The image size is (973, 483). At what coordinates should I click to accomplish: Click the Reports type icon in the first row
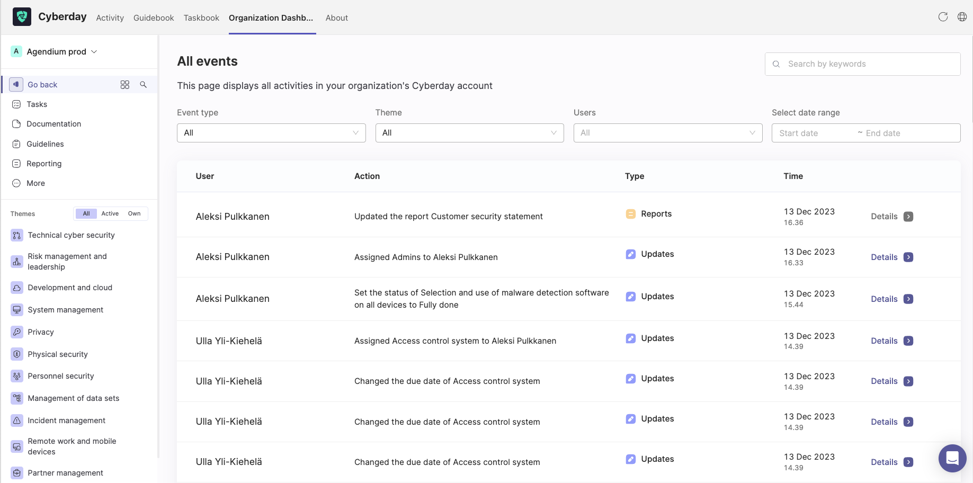point(631,214)
